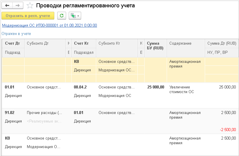Open the green icon dropdown in the toolbar
The height and width of the screenshot is (156, 239).
tap(75, 16)
